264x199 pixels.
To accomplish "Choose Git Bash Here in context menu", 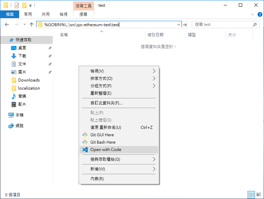I will point(119,142).
